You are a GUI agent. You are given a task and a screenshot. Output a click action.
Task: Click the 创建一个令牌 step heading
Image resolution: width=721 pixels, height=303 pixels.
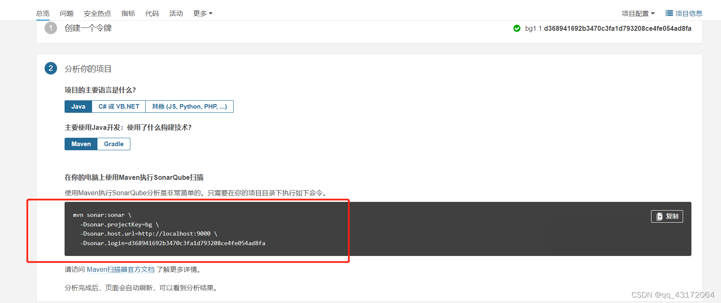coord(88,28)
